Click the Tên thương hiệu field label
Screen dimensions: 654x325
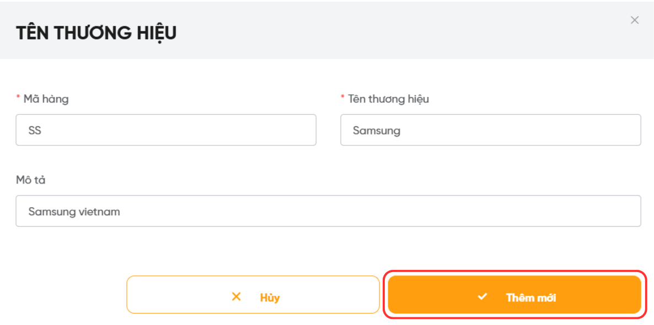388,99
